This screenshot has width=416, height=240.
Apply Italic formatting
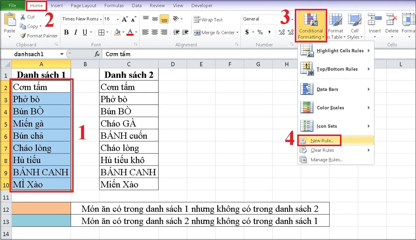76,32
